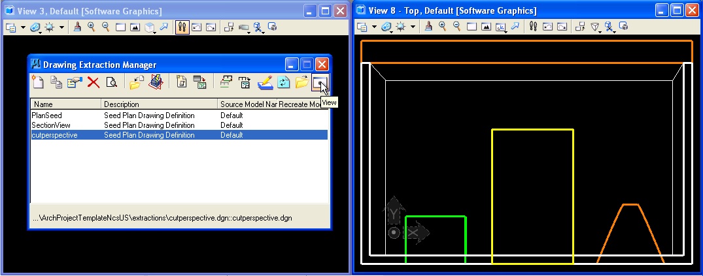Viewport: 703px width, 276px height.
Task: Open Display Styles icon in View 3
Action: pyautogui.click(x=35, y=28)
